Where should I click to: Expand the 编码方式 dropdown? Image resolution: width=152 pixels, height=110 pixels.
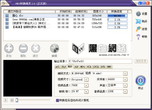125,74
